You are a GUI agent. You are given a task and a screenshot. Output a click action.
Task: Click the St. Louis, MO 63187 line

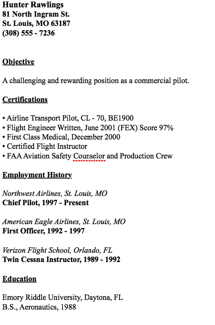36,24
